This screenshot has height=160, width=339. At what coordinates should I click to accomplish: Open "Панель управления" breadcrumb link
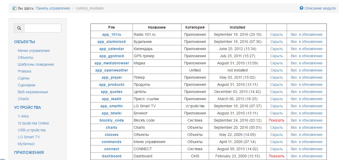pyautogui.click(x=53, y=8)
